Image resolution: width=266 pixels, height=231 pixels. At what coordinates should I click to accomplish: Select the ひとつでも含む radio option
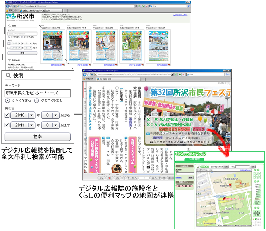pos(36,100)
